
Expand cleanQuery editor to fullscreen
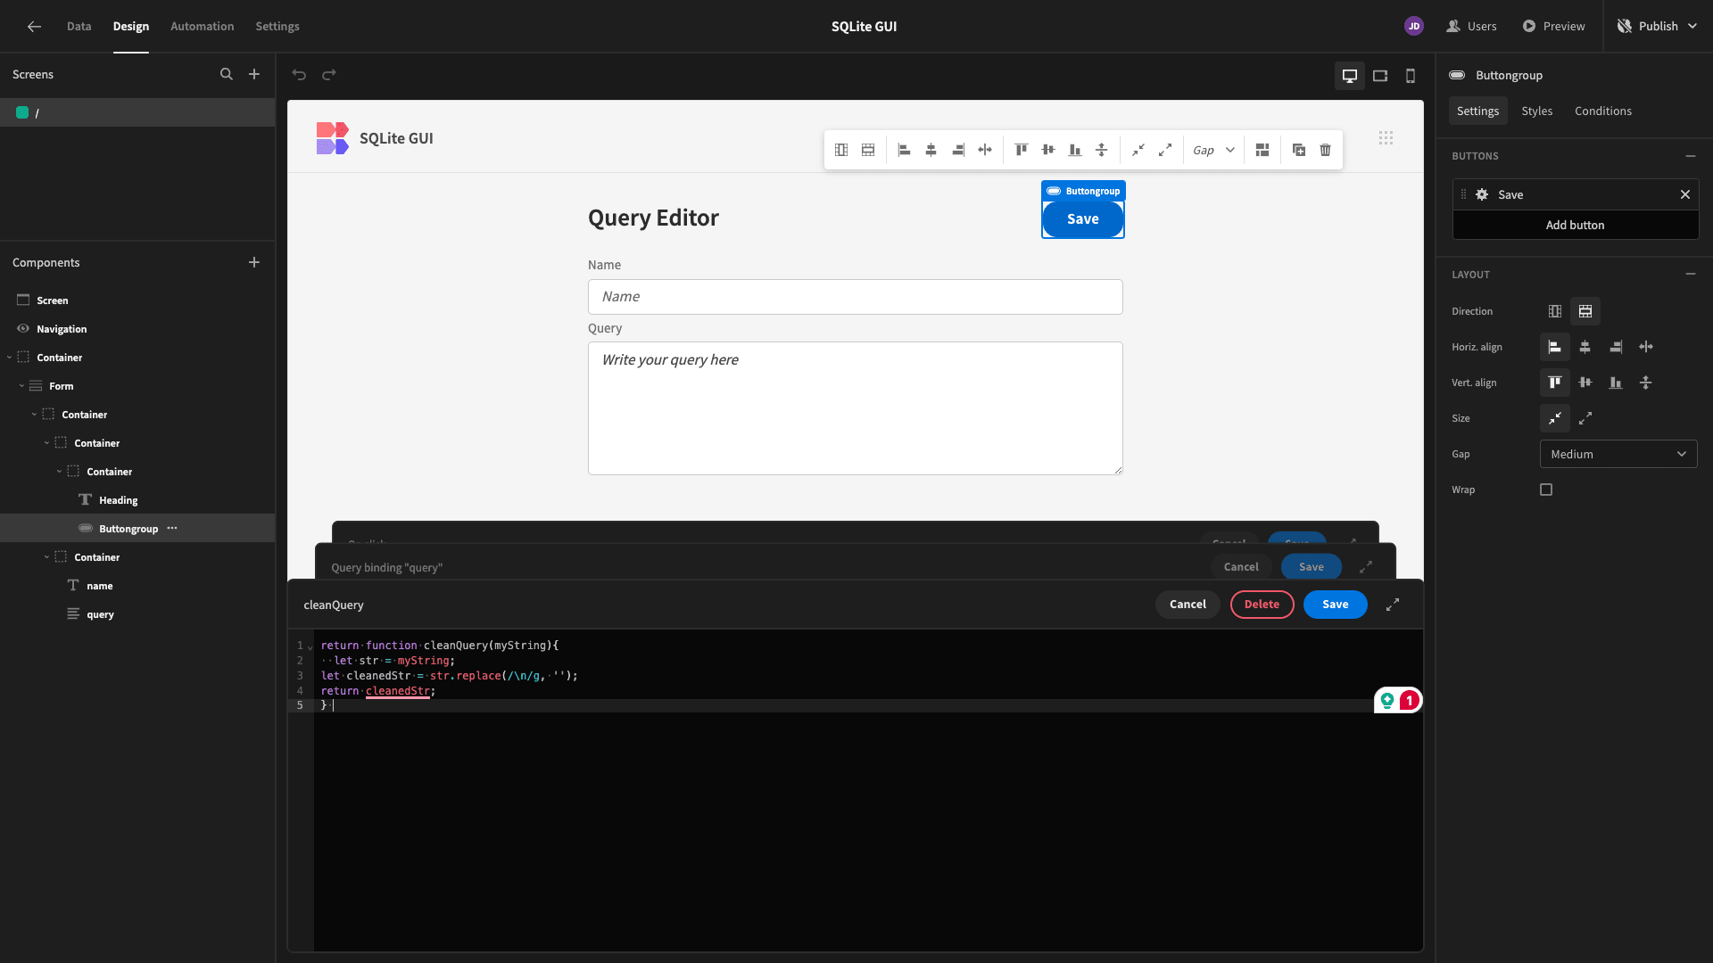[x=1393, y=605]
